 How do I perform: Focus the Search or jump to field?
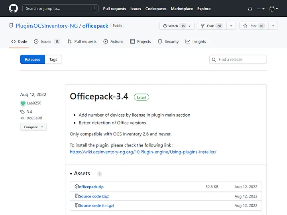click(x=61, y=8)
